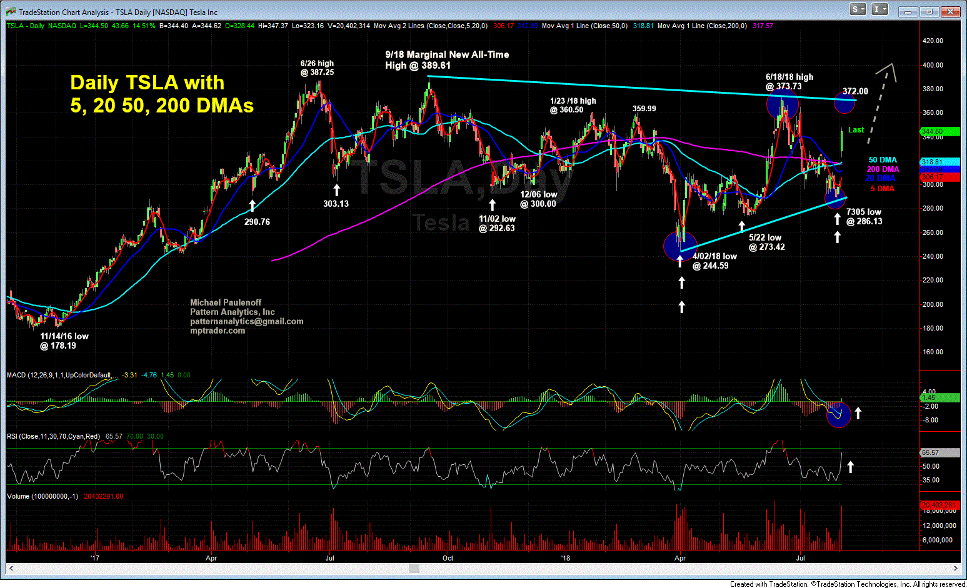Click the 420.00 price axis label
Image resolution: width=967 pixels, height=588 pixels.
[x=933, y=41]
